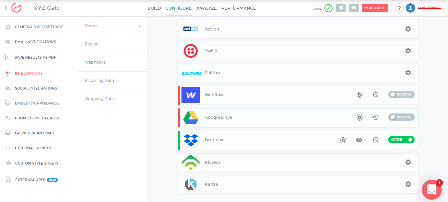This screenshot has height=202, width=448.
Task: Click the preview eye button in header
Action: pyautogui.click(x=354, y=8)
